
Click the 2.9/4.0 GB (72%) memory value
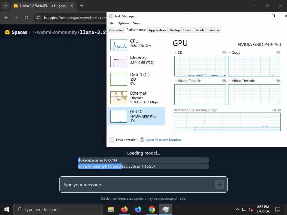click(x=142, y=63)
